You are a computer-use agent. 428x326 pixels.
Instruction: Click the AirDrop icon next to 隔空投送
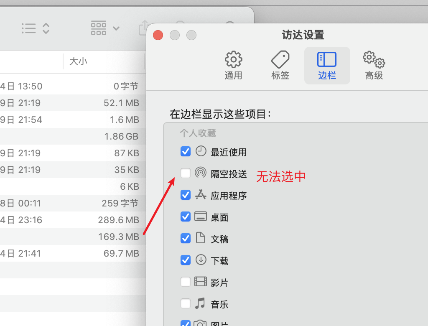[201, 173]
